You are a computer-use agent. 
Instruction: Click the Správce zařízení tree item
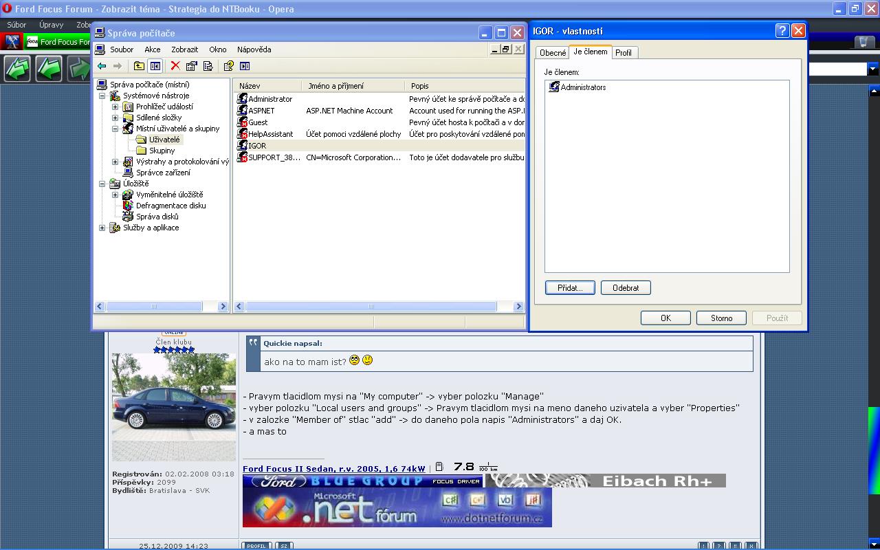[163, 173]
